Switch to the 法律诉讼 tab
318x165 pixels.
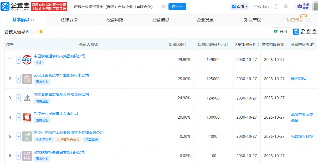[69, 20]
